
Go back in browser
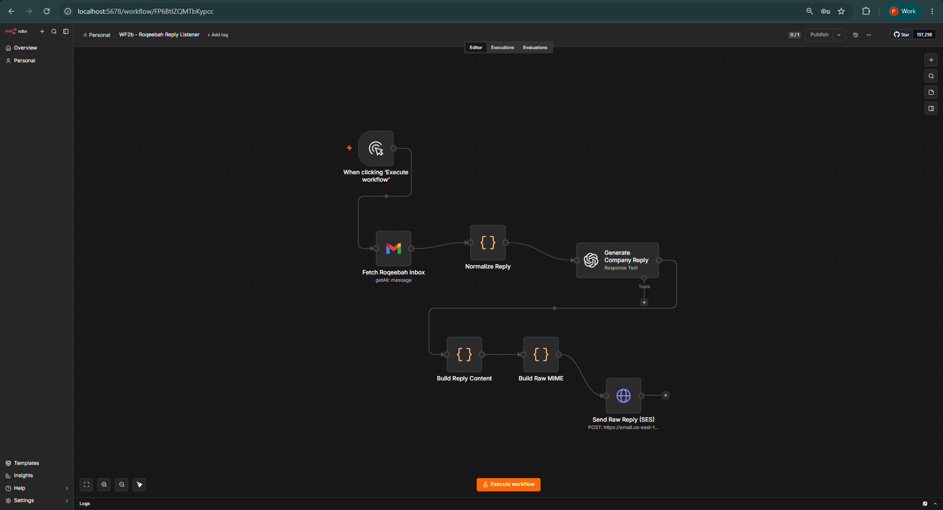[x=11, y=11]
